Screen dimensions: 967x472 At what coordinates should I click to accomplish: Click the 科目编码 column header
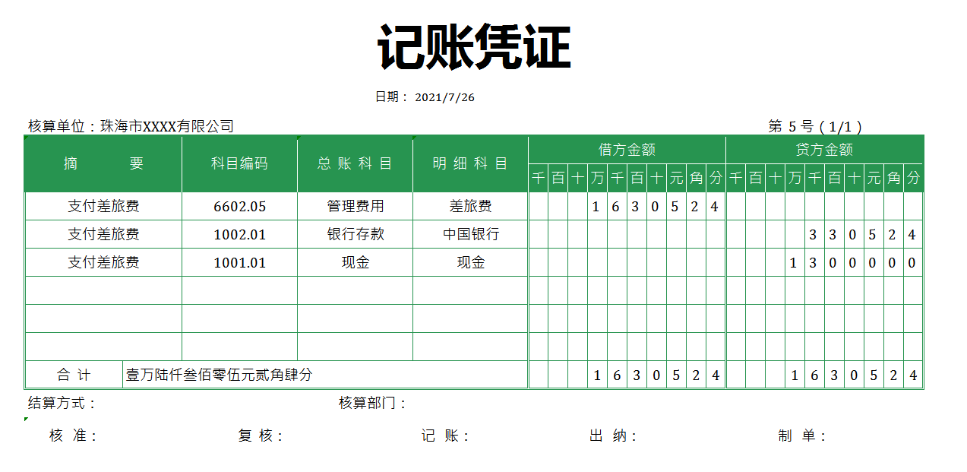(238, 163)
